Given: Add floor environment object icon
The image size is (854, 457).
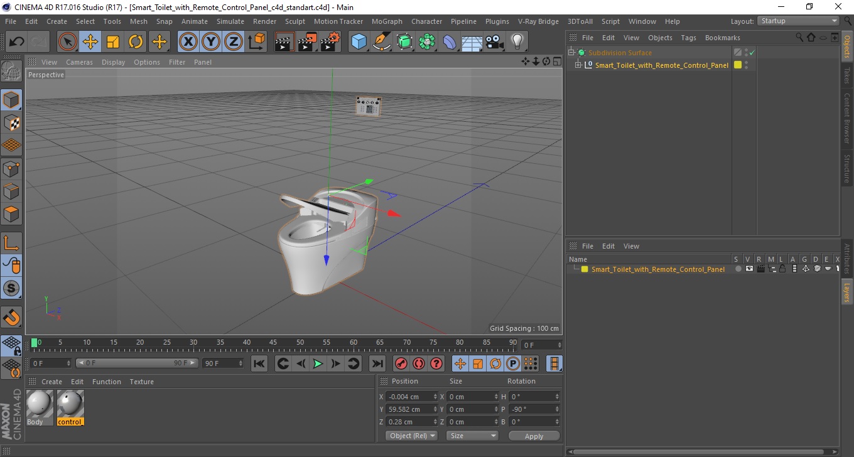Looking at the screenshot, I should pyautogui.click(x=472, y=42).
